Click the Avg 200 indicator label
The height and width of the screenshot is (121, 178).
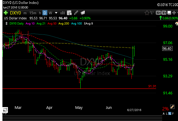pos(64,24)
